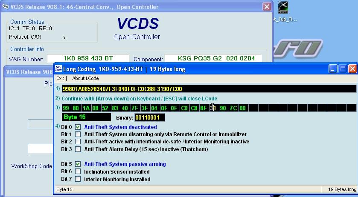
Task: Check Bit 3 Alarm Delay inactive (Thatcham)
Action: (x=78, y=149)
